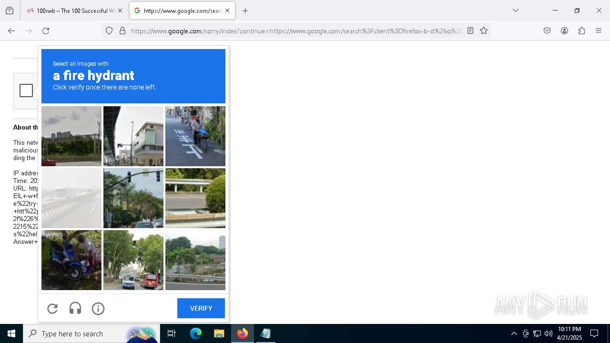Viewport: 610px width, 343px height.
Task: Bookmark this page with the star
Action: coord(484,30)
